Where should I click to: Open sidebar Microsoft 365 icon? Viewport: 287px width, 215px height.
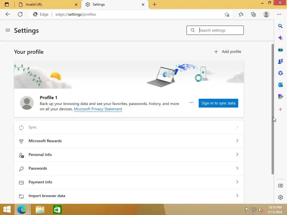click(280, 73)
